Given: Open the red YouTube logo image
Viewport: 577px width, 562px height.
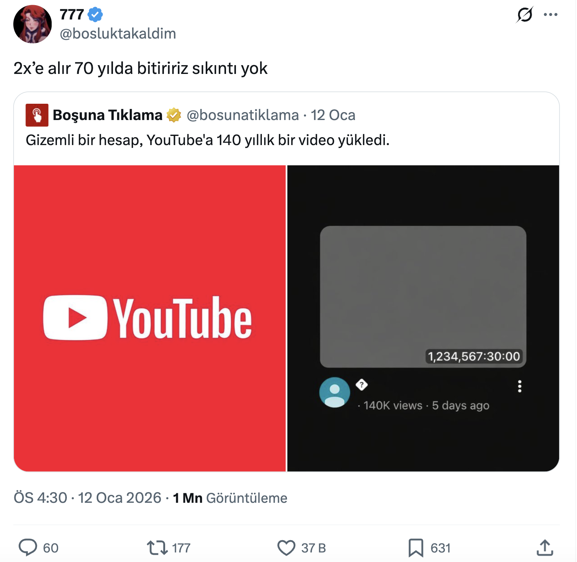Looking at the screenshot, I should [150, 318].
